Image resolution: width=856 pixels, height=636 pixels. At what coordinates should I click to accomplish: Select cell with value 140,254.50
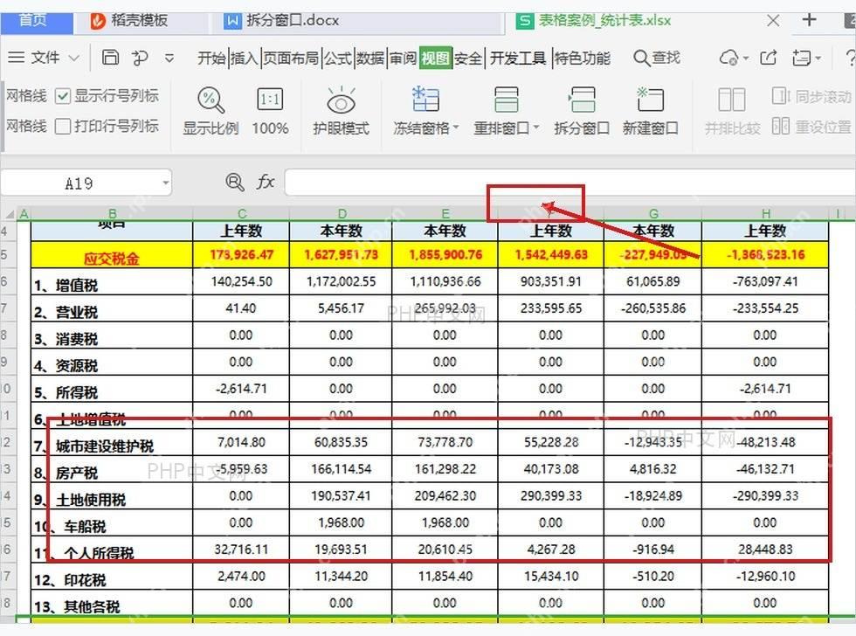click(241, 281)
